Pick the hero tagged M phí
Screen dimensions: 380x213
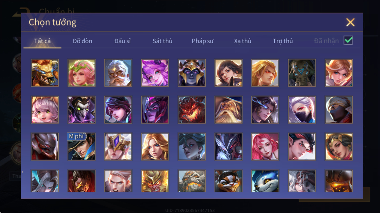point(81,147)
